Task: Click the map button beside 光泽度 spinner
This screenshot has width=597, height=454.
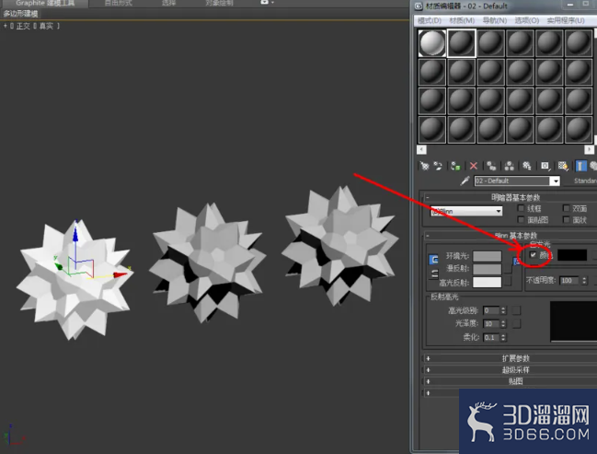Action: [x=516, y=323]
